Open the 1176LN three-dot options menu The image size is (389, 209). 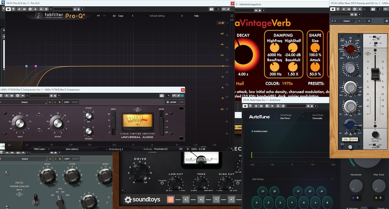pyautogui.click(x=182, y=102)
